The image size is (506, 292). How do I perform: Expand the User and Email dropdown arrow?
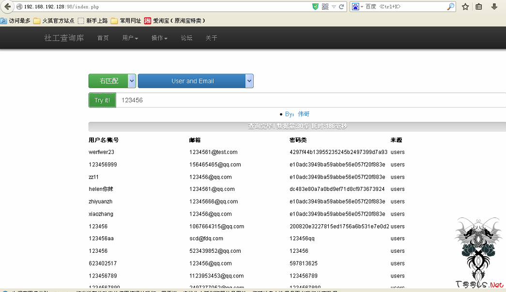tap(249, 81)
